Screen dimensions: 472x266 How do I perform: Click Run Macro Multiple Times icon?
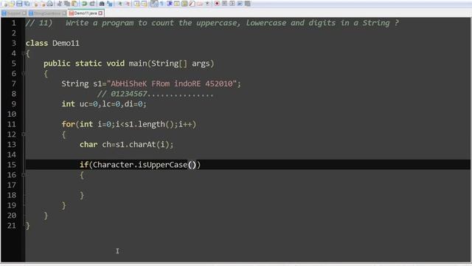point(240,4)
